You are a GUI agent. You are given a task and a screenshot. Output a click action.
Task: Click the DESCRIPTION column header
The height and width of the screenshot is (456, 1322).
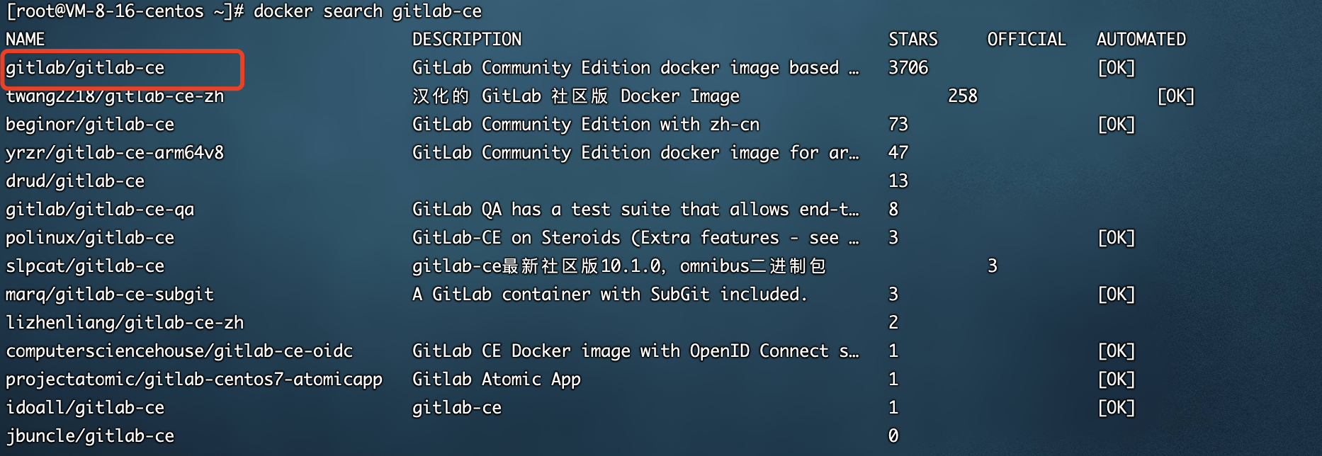point(467,40)
